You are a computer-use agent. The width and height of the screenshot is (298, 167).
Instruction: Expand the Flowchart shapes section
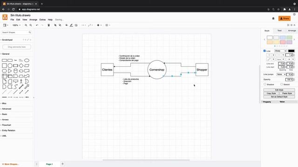click(7, 125)
